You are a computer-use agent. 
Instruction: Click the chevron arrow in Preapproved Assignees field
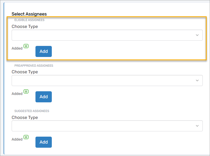pyautogui.click(x=197, y=80)
